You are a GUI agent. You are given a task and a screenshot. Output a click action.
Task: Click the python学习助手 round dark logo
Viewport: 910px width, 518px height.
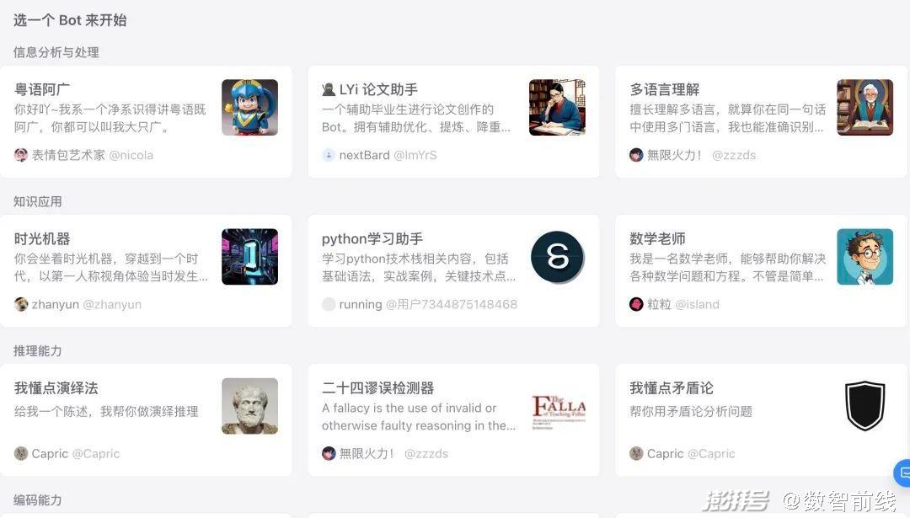(x=557, y=256)
